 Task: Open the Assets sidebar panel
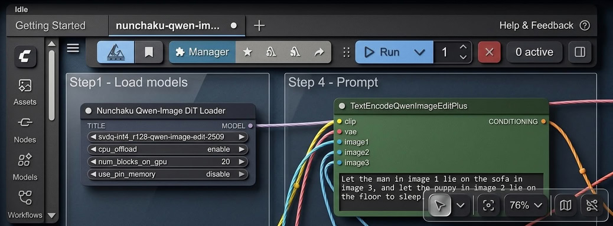click(25, 92)
